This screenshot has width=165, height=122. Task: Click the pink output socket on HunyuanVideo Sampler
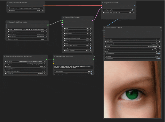(x=93, y=20)
